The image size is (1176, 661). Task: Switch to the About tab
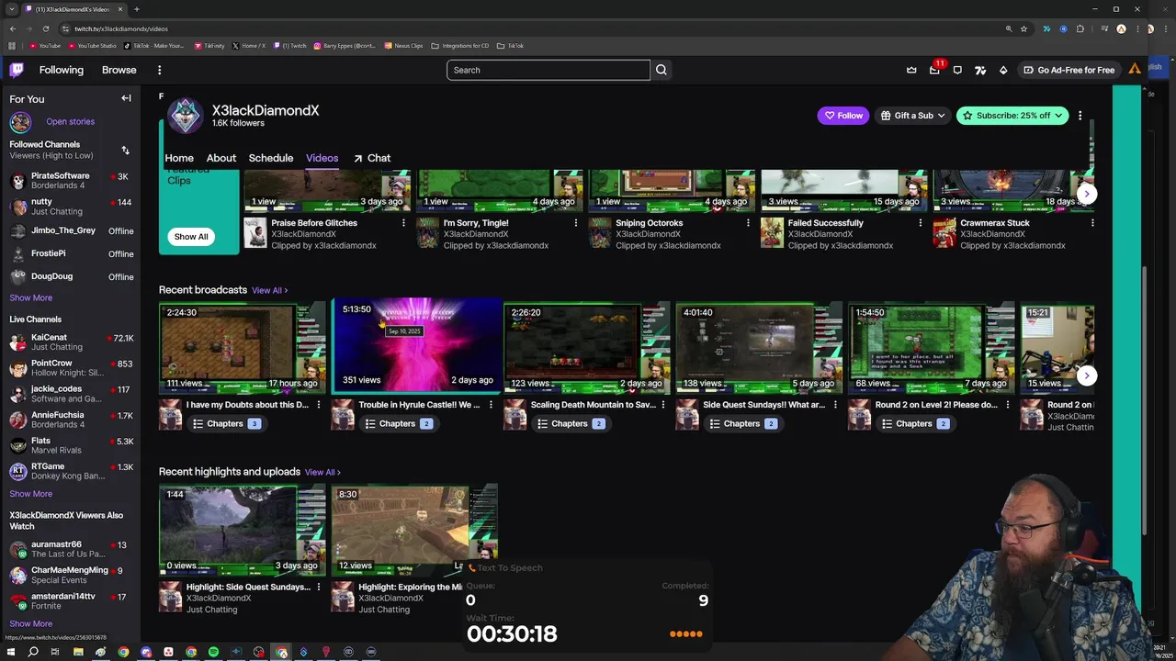pyautogui.click(x=221, y=158)
